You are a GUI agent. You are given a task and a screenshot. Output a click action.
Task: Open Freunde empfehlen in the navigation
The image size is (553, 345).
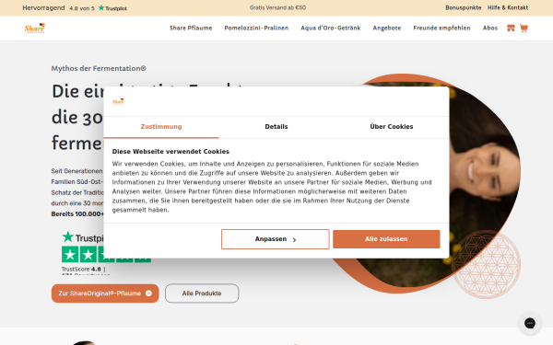[441, 29]
